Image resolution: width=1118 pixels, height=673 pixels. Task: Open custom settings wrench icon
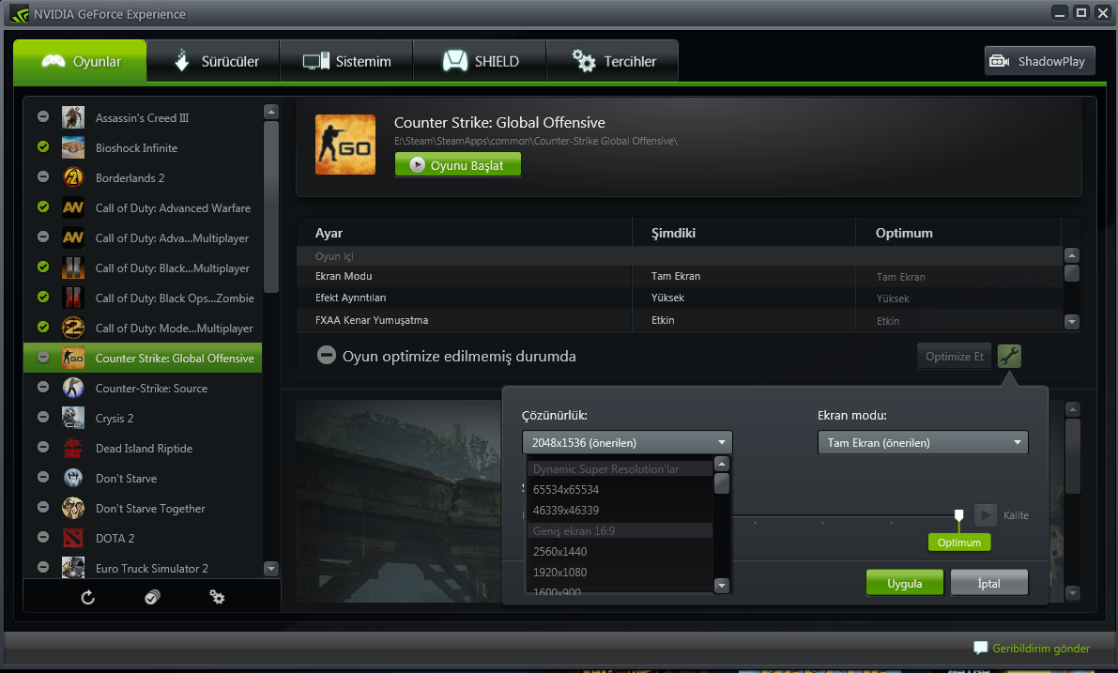point(1009,356)
